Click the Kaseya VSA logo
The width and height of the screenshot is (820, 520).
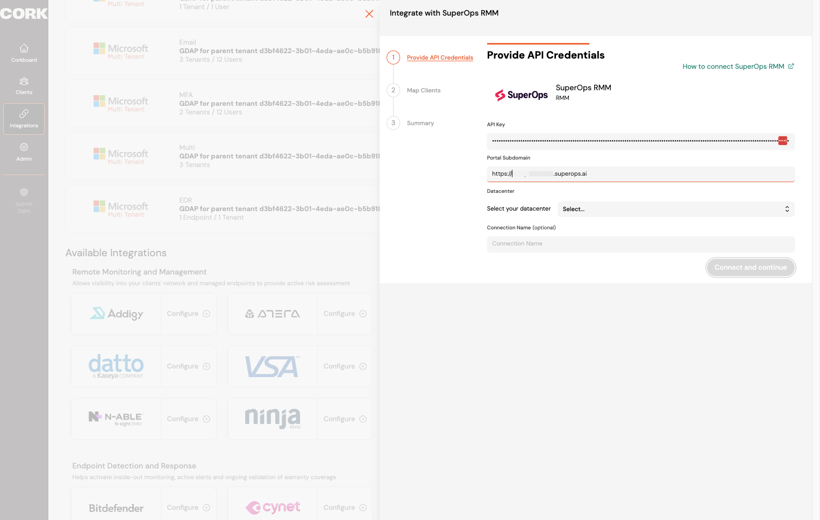(273, 367)
